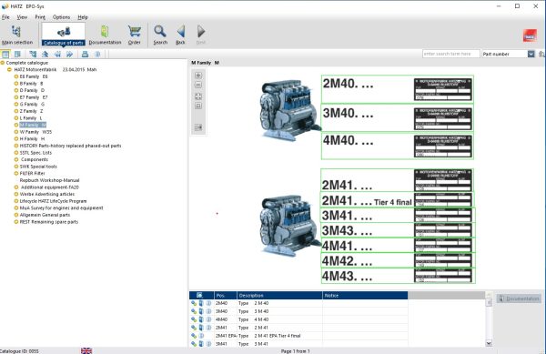Launch the Search magnifier tool
546x354 pixels.
tap(160, 35)
